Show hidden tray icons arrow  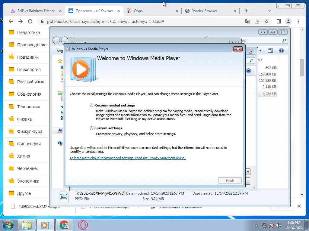256,225
